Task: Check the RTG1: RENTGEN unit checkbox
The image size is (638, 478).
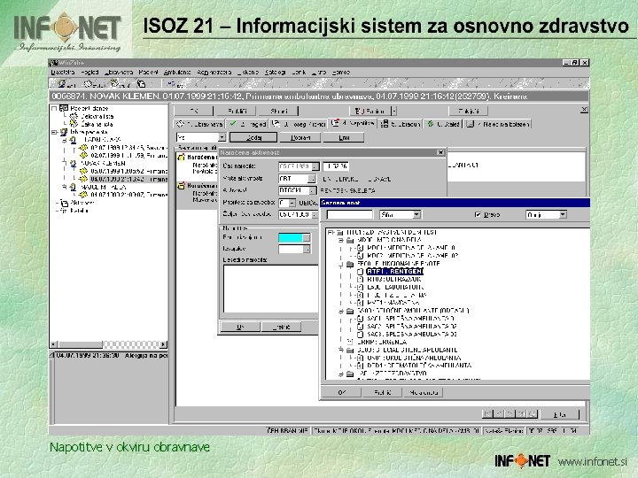Action: pyautogui.click(x=360, y=272)
